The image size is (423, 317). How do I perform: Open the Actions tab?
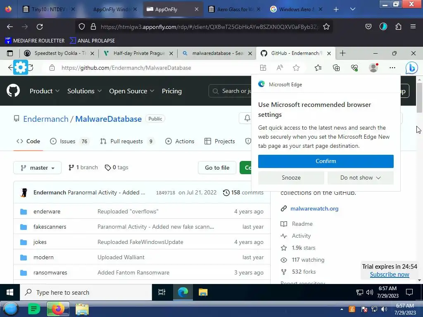pyautogui.click(x=180, y=141)
